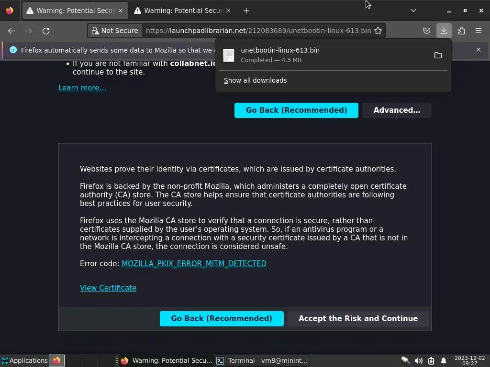
Task: Show downloaded file in its folder
Action: (438, 55)
